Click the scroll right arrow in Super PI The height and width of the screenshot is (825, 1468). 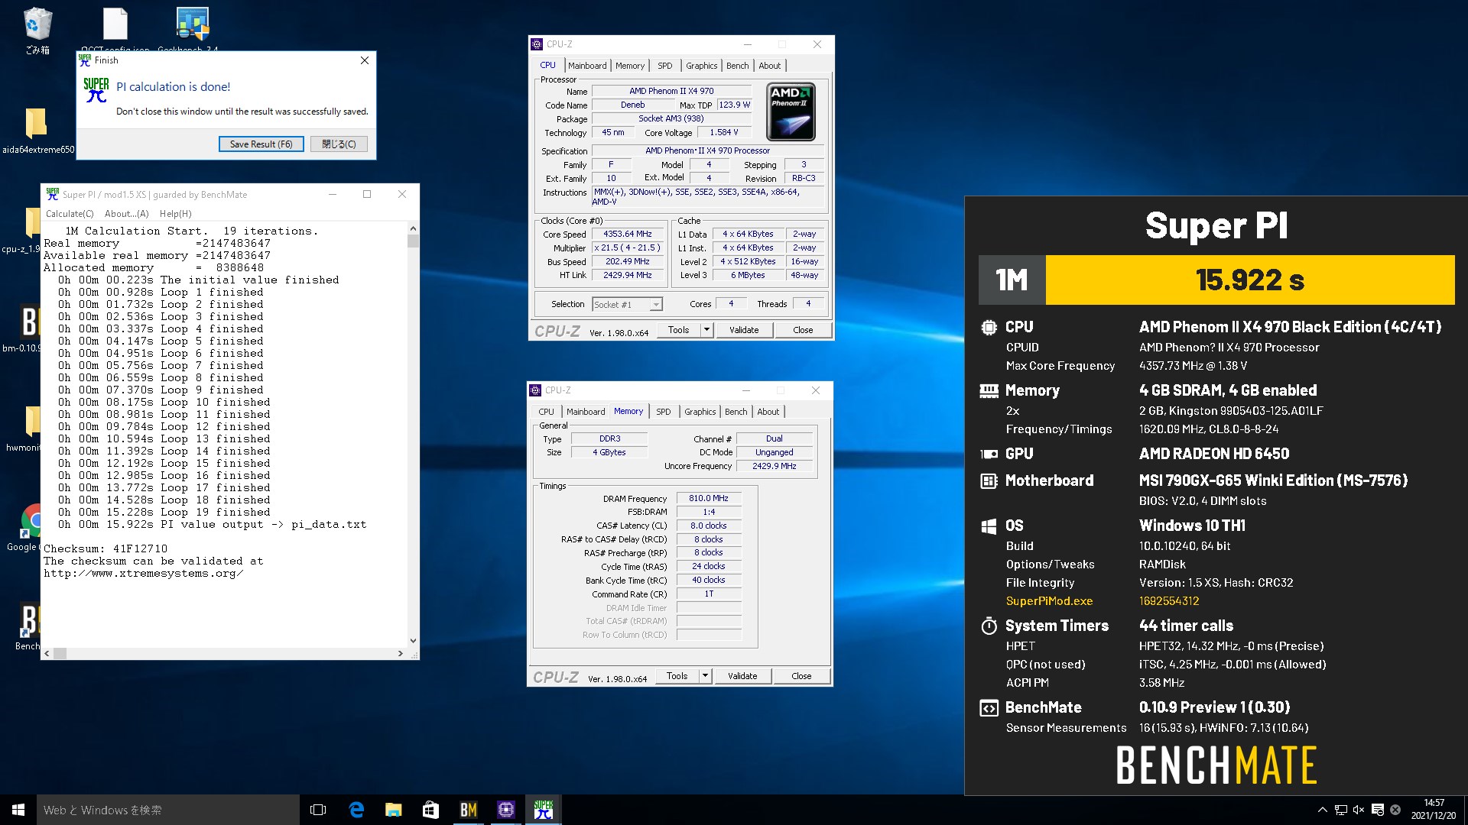401,654
